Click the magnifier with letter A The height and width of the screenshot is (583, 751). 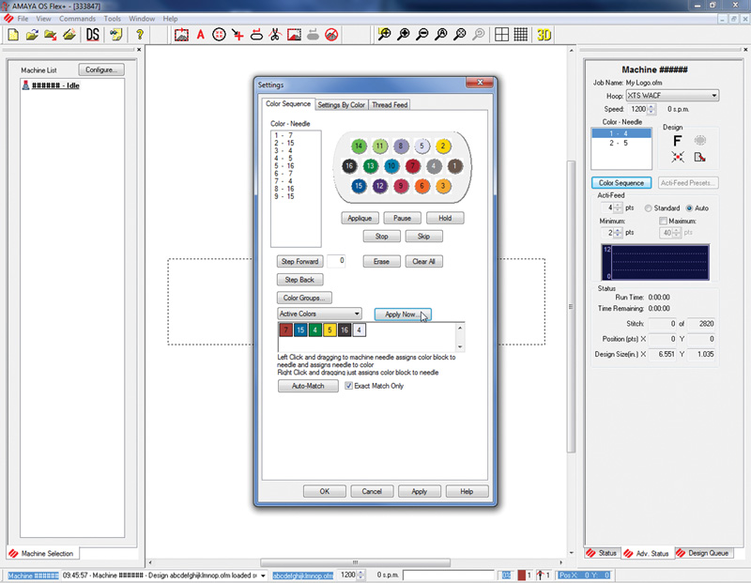(440, 35)
